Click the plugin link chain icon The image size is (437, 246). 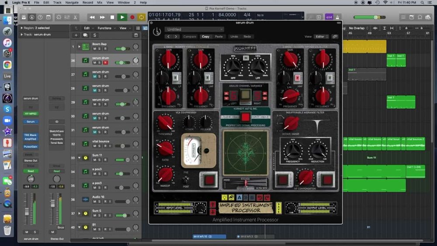pyautogui.click(x=335, y=37)
